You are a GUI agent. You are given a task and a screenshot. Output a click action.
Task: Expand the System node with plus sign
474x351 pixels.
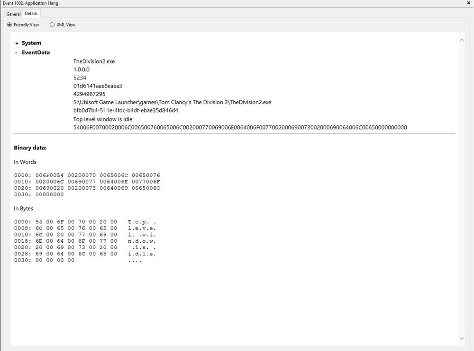coord(17,43)
